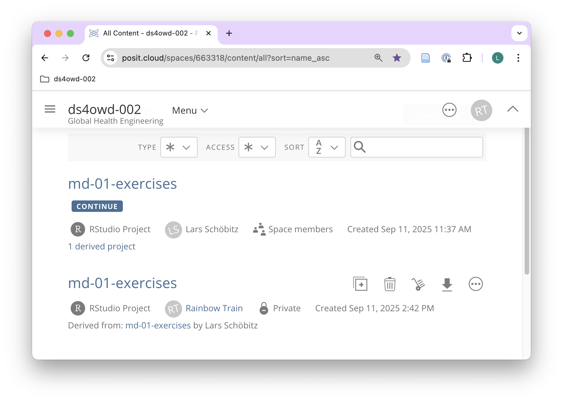Viewport: 563px width, 402px height.
Task: Click the export download arrow icon
Action: (447, 284)
